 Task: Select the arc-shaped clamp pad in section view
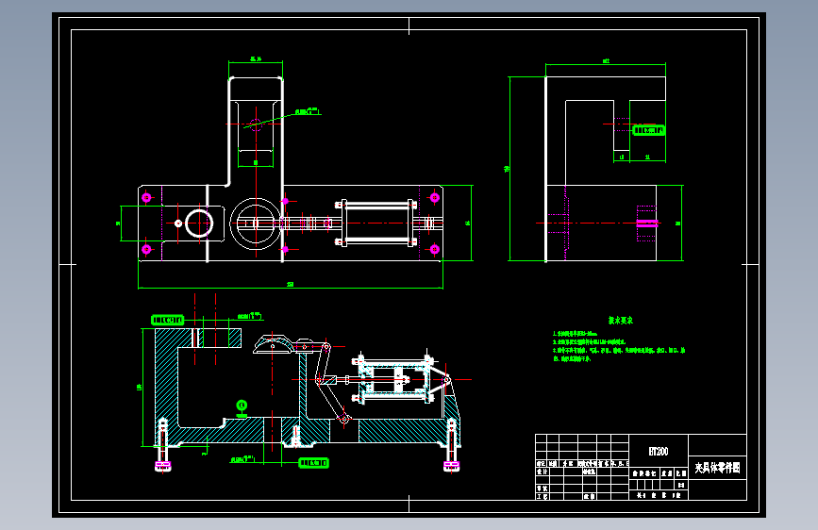click(273, 345)
